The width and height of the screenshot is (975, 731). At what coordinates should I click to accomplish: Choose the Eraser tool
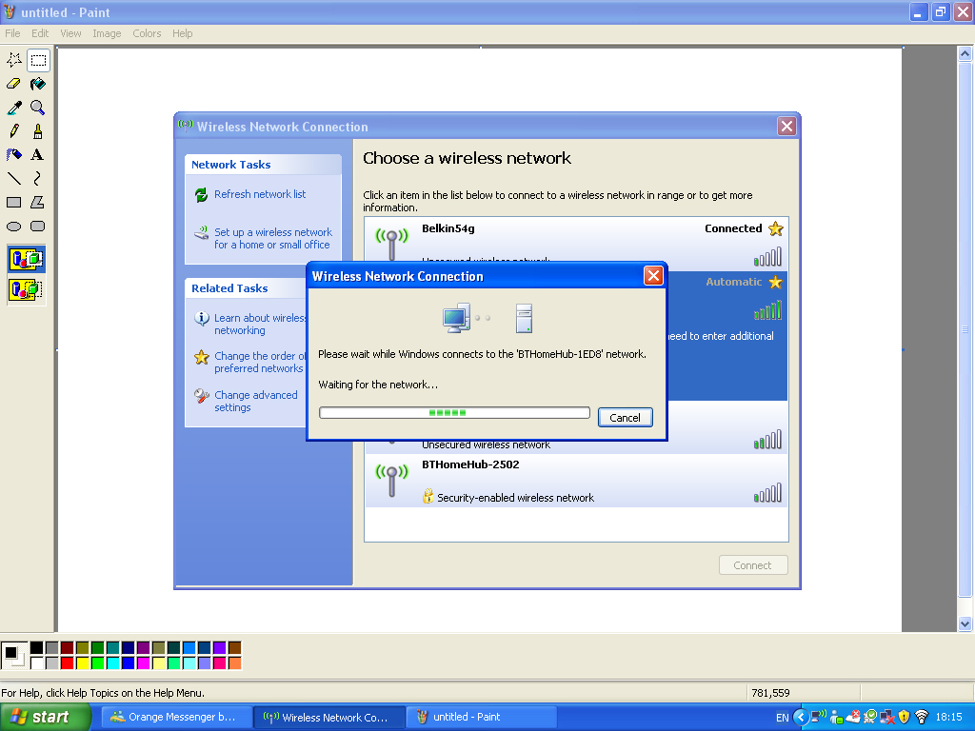14,84
